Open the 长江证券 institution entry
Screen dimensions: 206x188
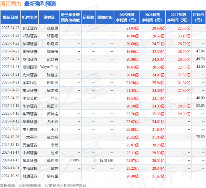coord(30,28)
